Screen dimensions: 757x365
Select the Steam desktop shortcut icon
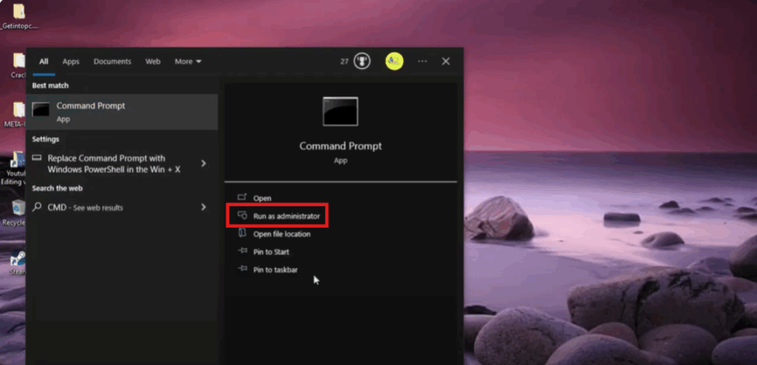click(x=18, y=262)
